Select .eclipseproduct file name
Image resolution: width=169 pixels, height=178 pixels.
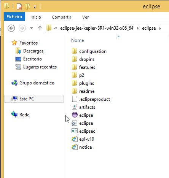click(94, 99)
